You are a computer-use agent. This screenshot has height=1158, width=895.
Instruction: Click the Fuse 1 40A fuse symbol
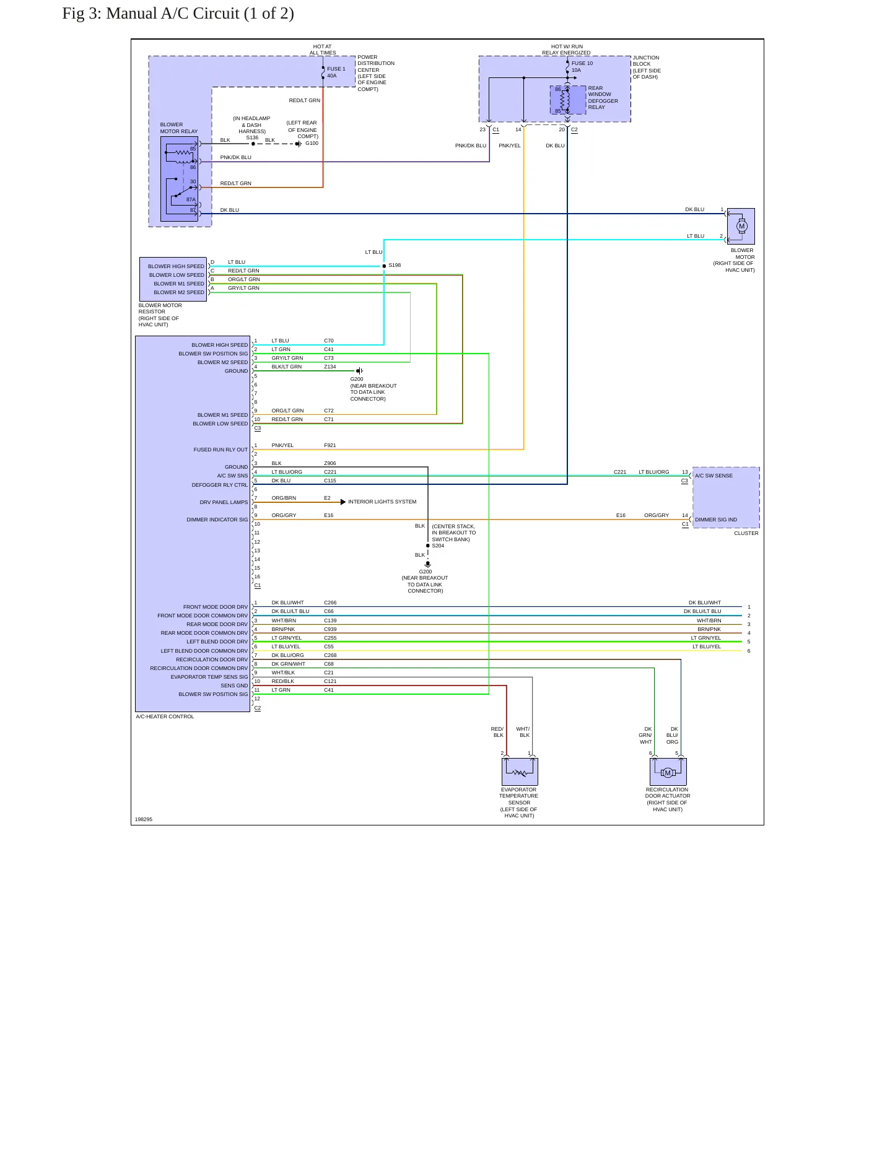tap(323, 72)
